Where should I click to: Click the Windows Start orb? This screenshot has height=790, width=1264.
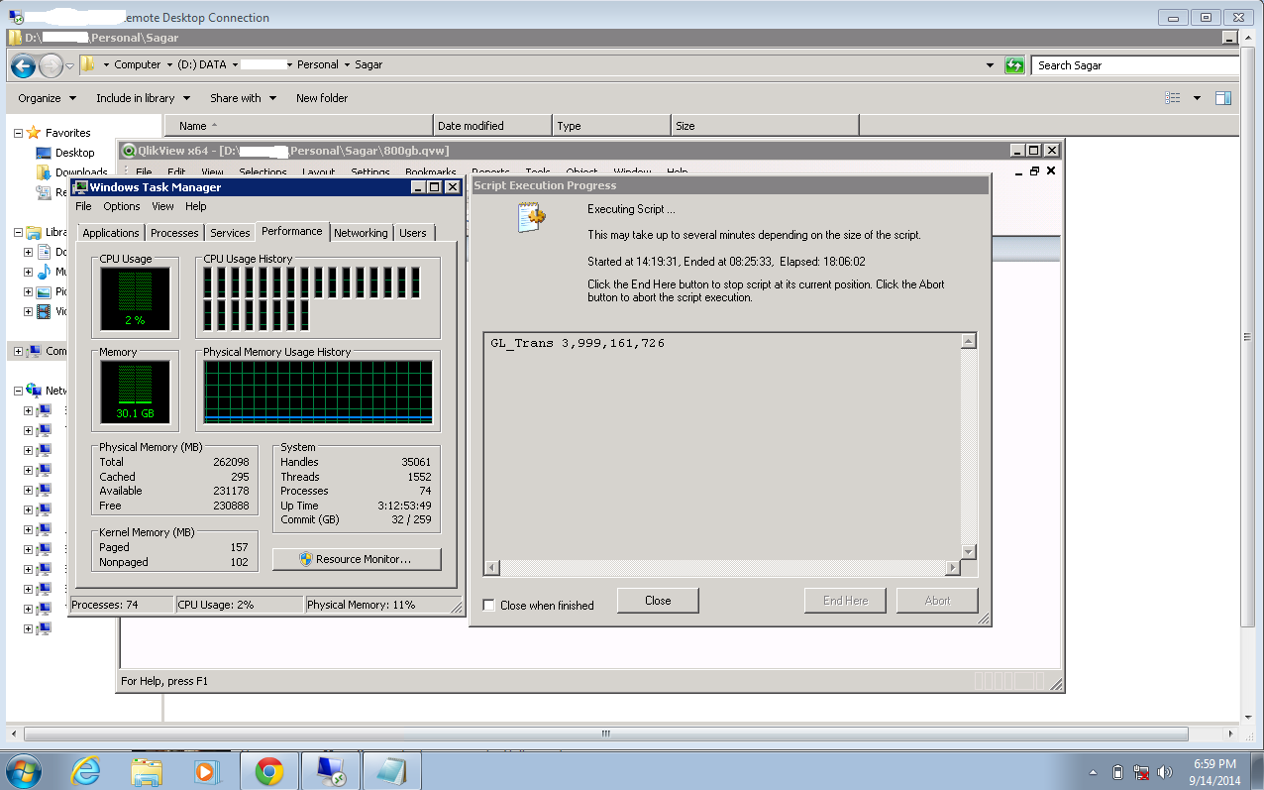click(24, 770)
